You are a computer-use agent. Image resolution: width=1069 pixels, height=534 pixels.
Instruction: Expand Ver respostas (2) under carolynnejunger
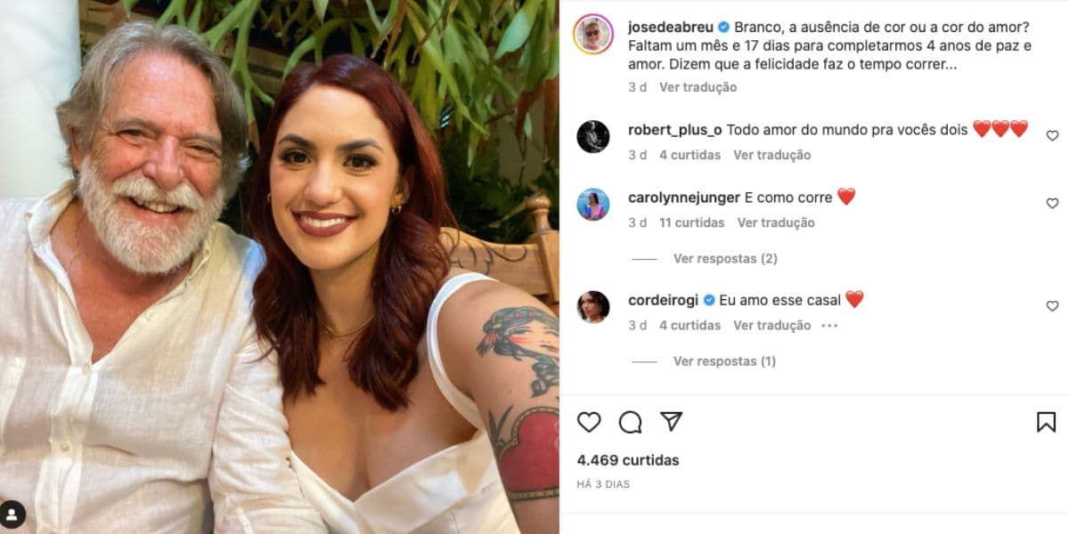tap(725, 259)
